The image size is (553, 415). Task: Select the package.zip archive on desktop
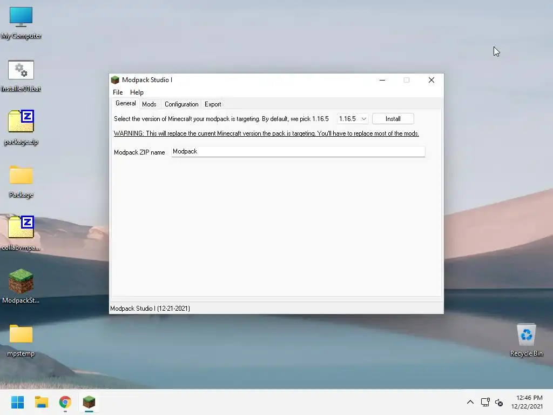(x=21, y=128)
